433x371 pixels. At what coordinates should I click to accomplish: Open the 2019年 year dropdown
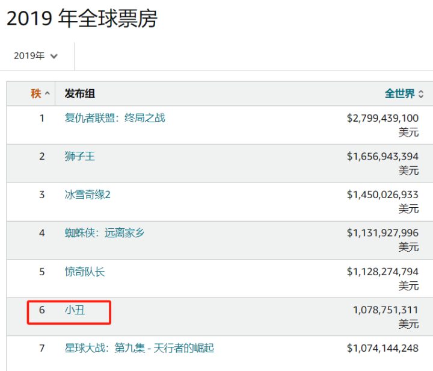pos(35,56)
